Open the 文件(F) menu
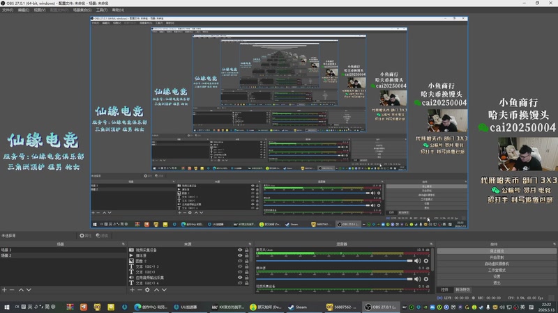The width and height of the screenshot is (558, 313). click(x=8, y=10)
